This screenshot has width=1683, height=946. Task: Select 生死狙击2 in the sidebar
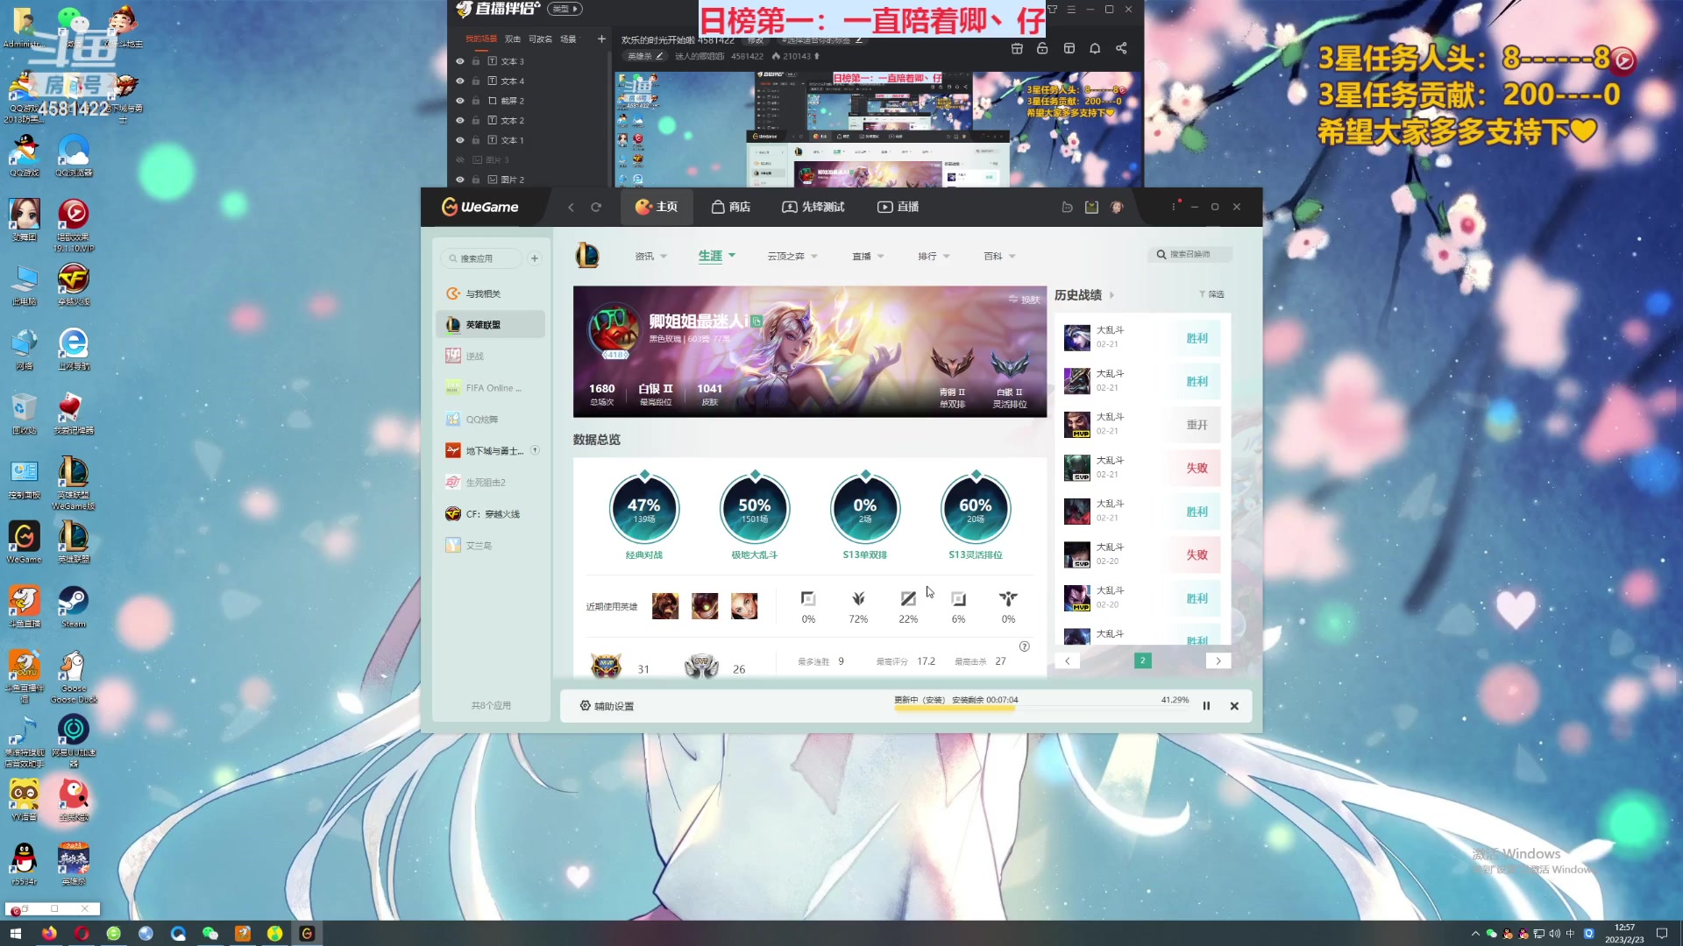490,483
